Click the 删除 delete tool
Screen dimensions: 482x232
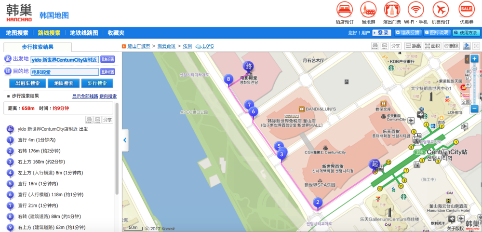(451, 46)
